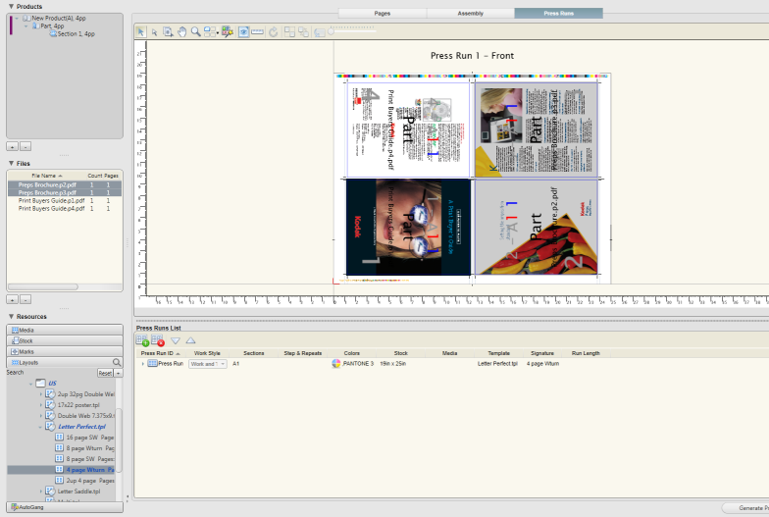Click the Files list horizontal scrollbar

tap(43, 286)
